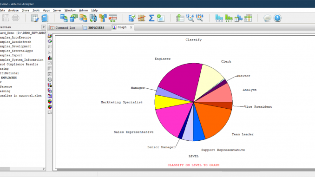Viewport: 315px width, 177px height.
Task: Select Samples_ExternalApps in the Overview tree
Action: pyautogui.click(x=16, y=51)
